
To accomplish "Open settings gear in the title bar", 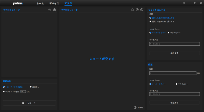I will [x=184, y=3].
